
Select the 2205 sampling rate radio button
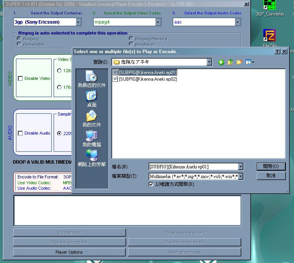(x=59, y=133)
